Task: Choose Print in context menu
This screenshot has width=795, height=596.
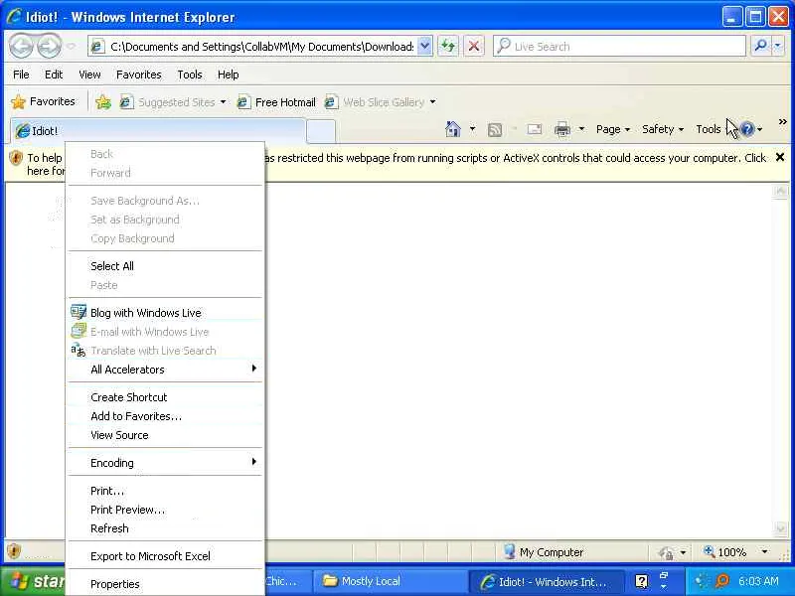Action: (x=165, y=491)
